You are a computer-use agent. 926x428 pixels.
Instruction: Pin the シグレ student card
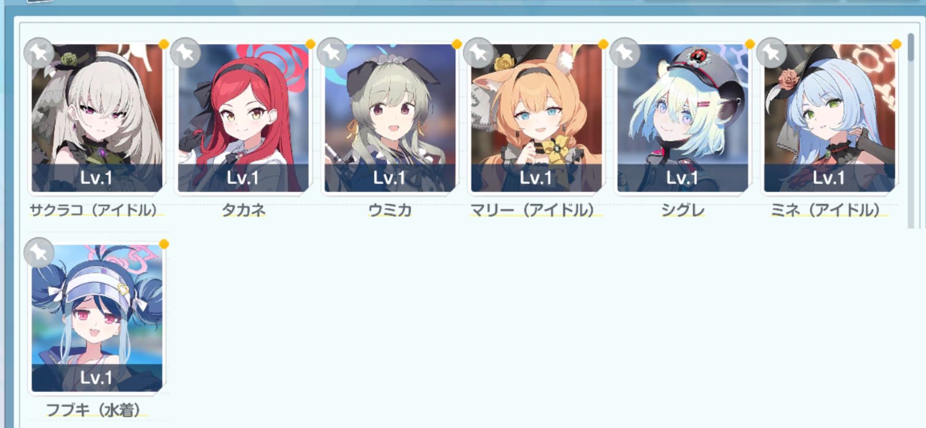tap(625, 53)
